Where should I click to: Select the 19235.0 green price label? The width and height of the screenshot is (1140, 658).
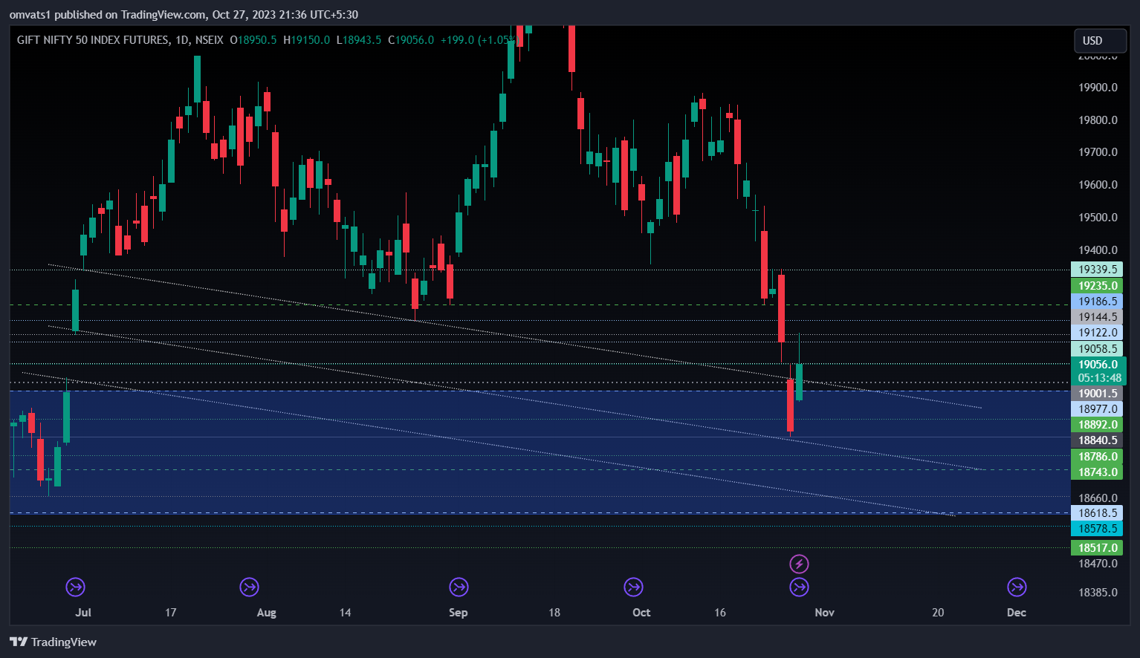coord(1097,286)
